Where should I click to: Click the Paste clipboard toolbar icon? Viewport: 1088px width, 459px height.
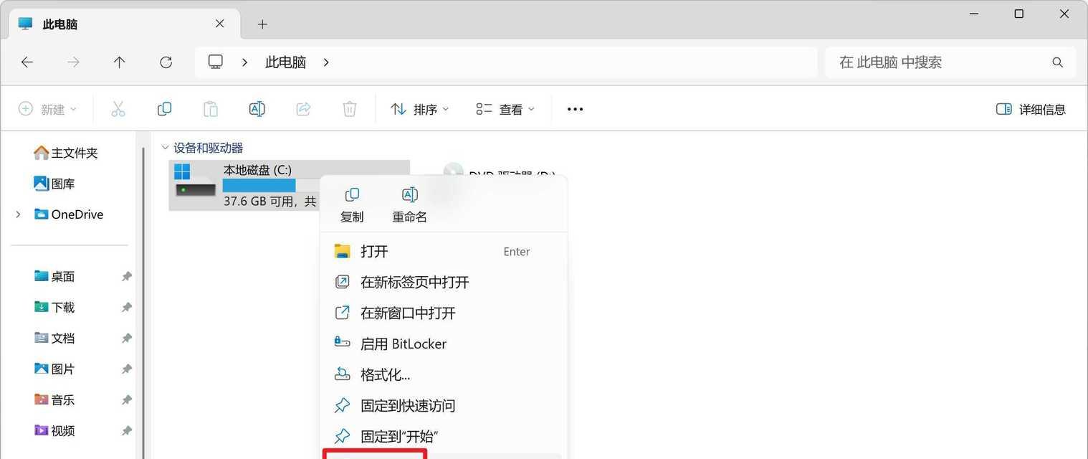(211, 109)
